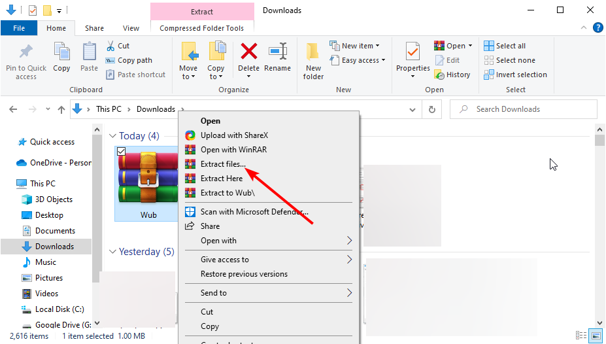
Task: Click new folder icon in the title bar
Action: click(x=47, y=10)
